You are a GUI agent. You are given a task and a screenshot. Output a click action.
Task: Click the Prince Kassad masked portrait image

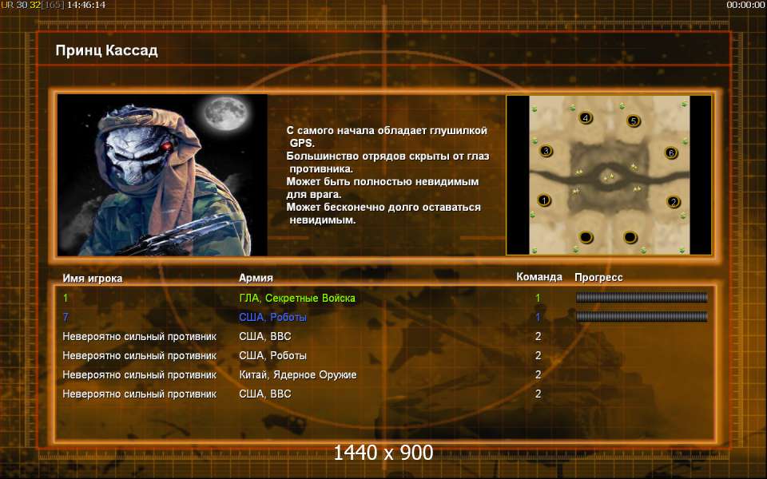coord(162,175)
